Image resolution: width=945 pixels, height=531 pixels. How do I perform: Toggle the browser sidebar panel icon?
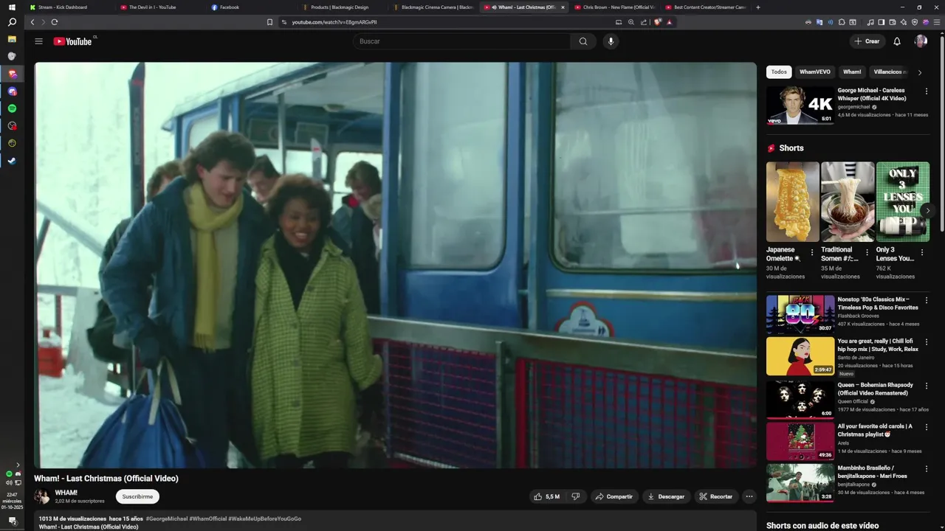tap(881, 22)
